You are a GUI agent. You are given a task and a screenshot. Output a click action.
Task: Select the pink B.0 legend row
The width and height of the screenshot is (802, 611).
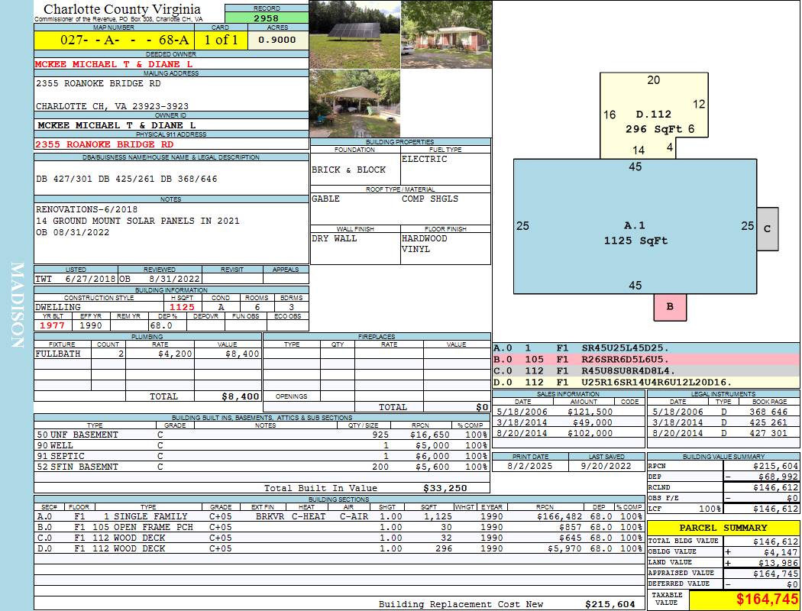[645, 358]
